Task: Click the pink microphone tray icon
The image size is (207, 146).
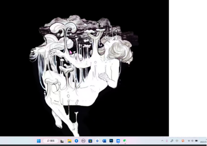Action: coord(167,141)
